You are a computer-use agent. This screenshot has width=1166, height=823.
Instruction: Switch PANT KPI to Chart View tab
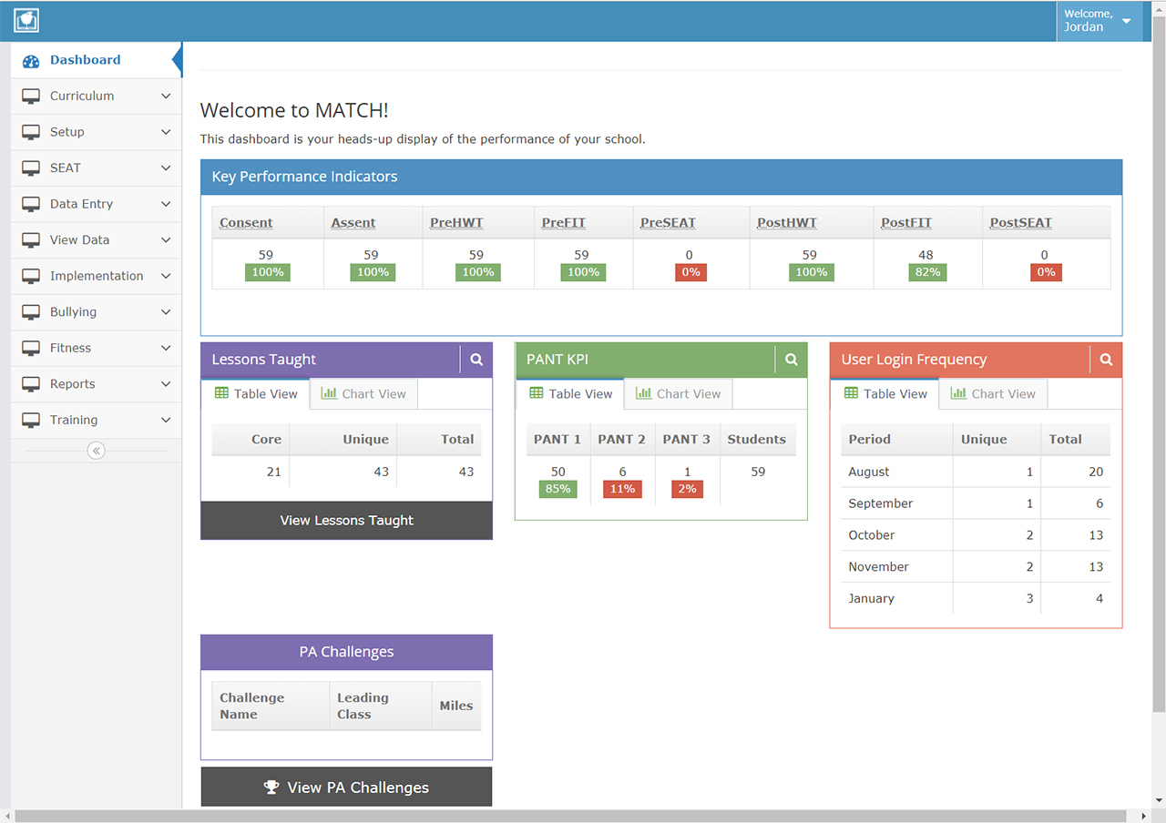[678, 394]
